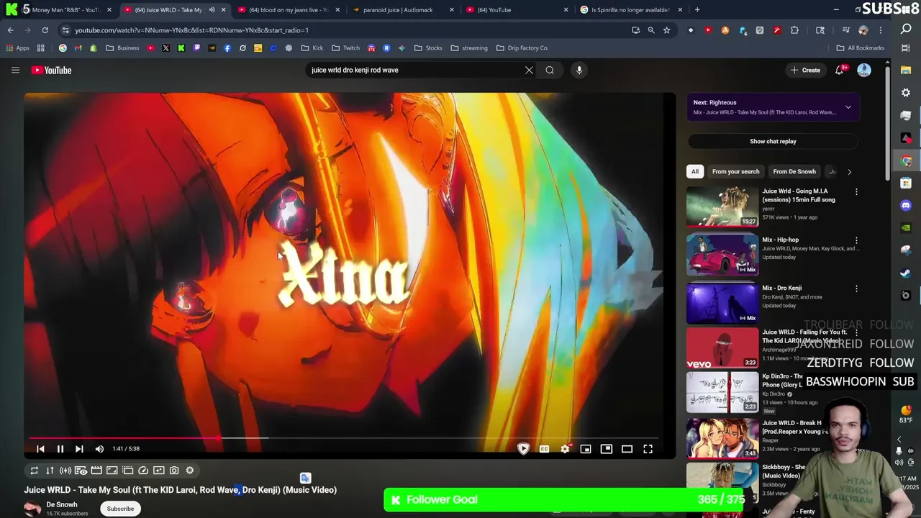Open the Mix - Dro Kenji thumbnail

pyautogui.click(x=722, y=303)
